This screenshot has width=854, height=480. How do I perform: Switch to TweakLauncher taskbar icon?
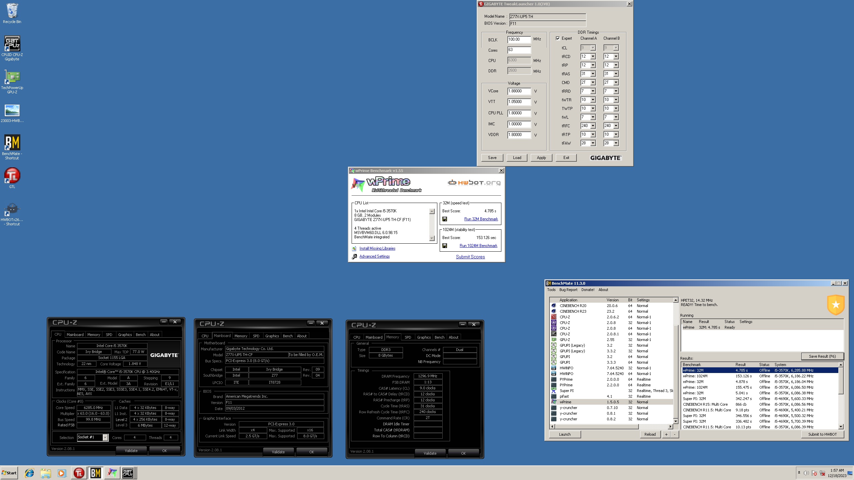coord(79,473)
